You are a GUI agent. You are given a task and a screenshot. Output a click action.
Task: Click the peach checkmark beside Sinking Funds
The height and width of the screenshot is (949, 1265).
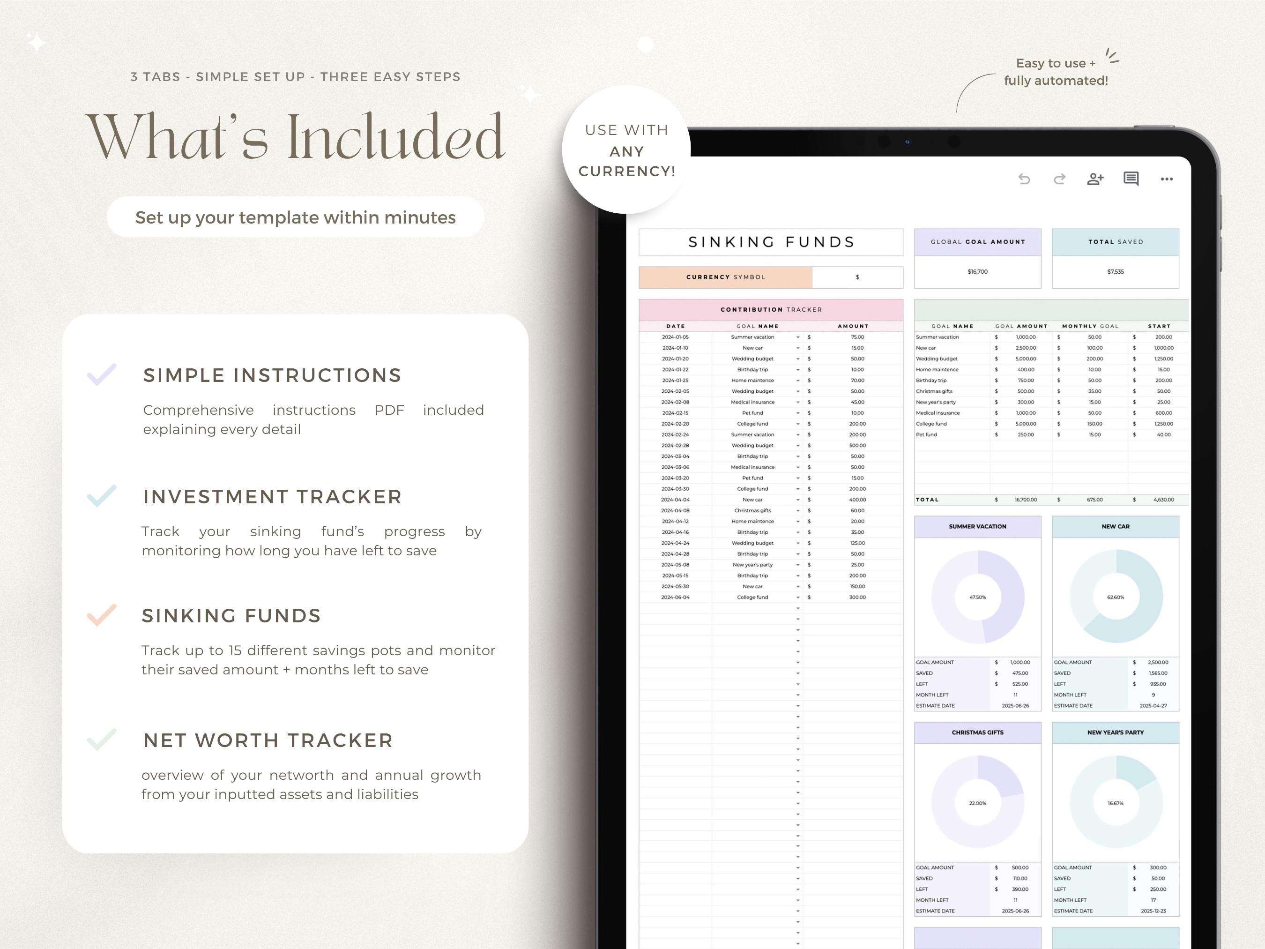click(x=102, y=615)
